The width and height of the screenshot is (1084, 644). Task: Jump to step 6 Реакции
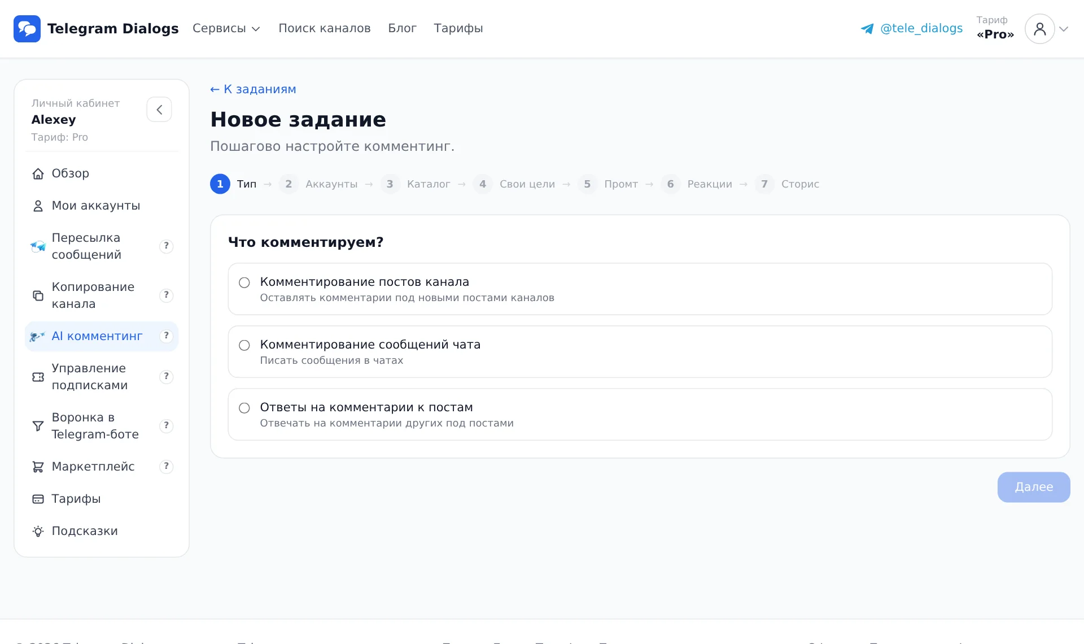pos(696,184)
